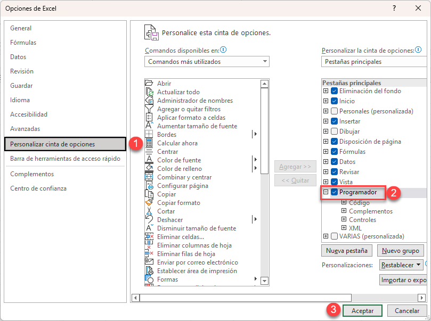Expand the Bordes submenu arrow
The height and width of the screenshot is (321, 431).
pyautogui.click(x=256, y=134)
